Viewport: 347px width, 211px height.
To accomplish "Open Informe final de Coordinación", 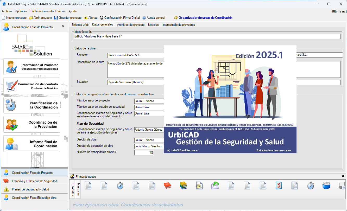I will pos(32,144).
